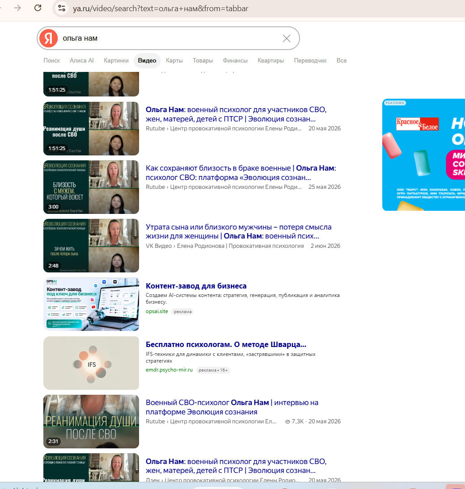Click the 'реклама • 16+' label
465x489 pixels.
213,370
